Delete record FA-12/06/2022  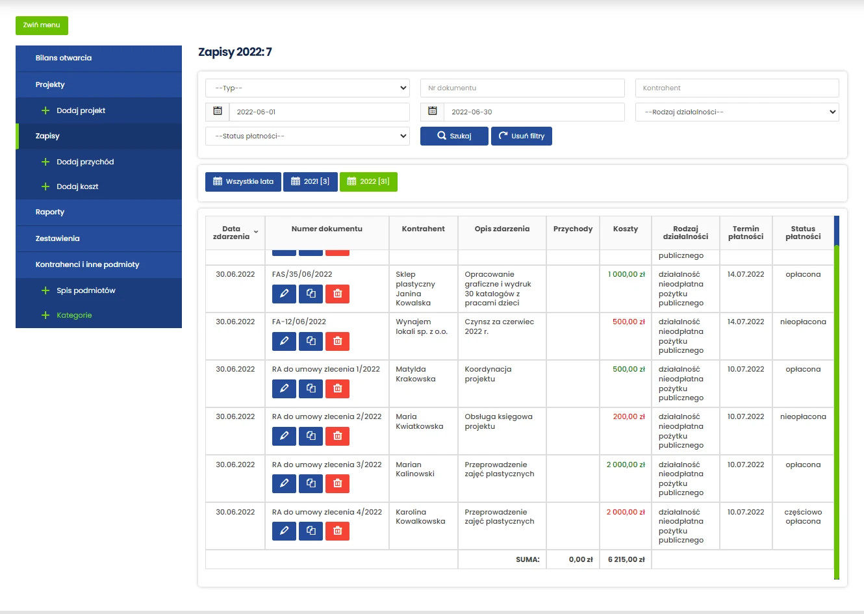pyautogui.click(x=337, y=341)
